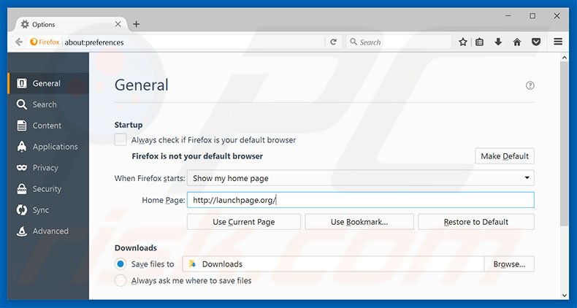Go to home page icon
This screenshot has height=308, width=577.
pos(517,42)
